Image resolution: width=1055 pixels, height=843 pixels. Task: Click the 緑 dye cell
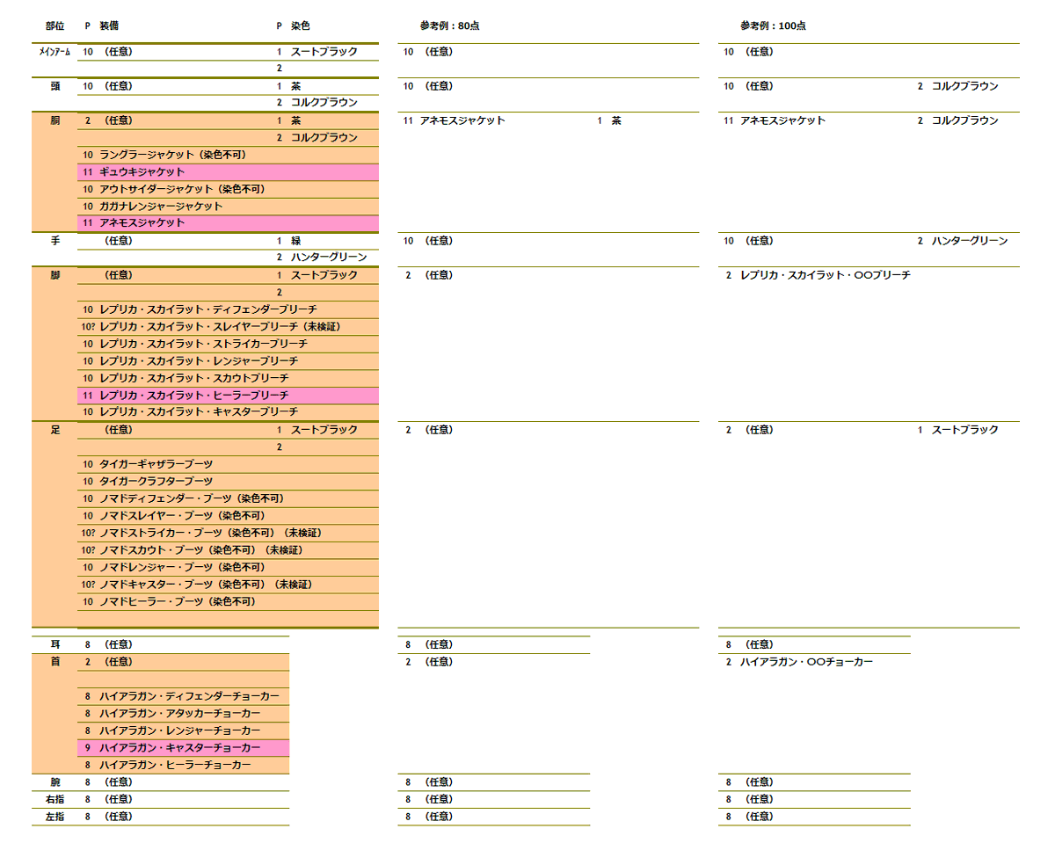(296, 241)
